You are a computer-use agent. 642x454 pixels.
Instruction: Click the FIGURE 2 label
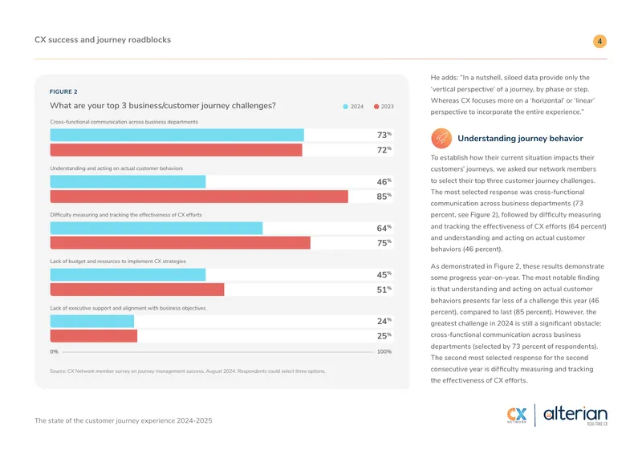(63, 91)
